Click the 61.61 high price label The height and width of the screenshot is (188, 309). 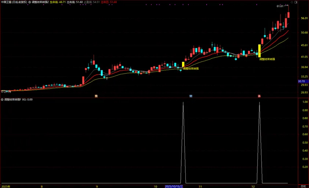(280, 6)
